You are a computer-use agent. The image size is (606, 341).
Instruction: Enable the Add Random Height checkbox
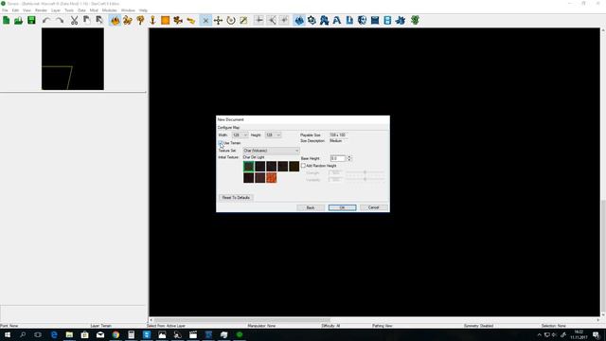pos(303,166)
